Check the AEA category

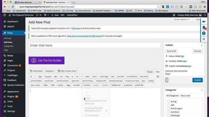coord(169,105)
